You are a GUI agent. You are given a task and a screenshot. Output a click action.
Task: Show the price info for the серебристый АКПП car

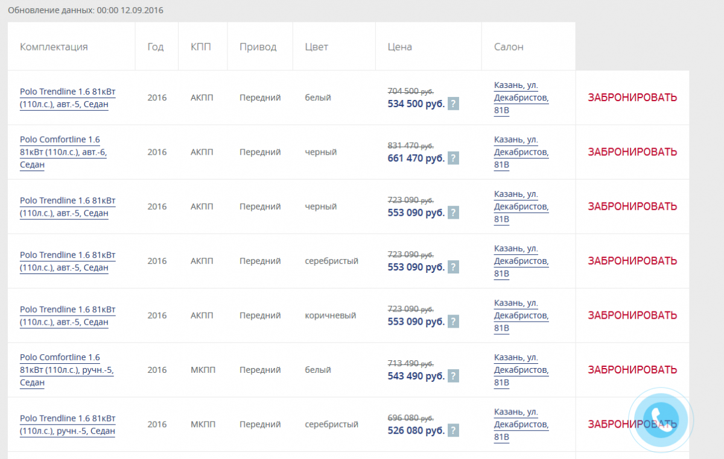[453, 267]
